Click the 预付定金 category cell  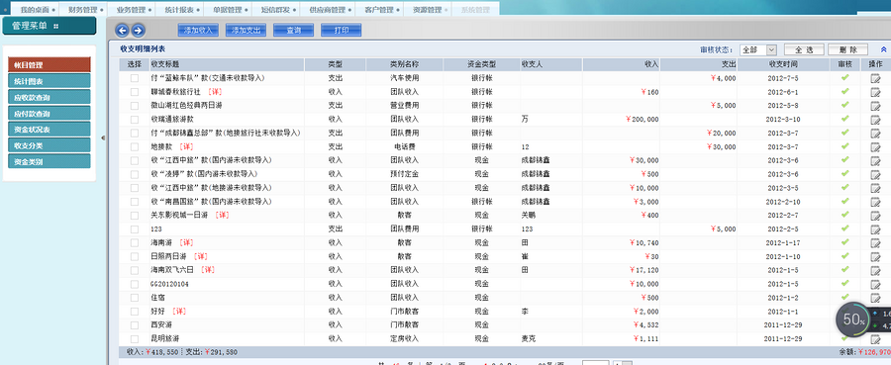click(404, 174)
